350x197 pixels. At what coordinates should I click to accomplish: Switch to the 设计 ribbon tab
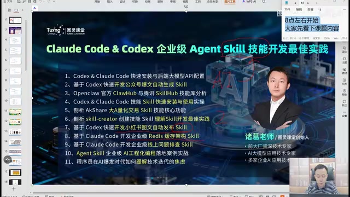click(122, 1)
